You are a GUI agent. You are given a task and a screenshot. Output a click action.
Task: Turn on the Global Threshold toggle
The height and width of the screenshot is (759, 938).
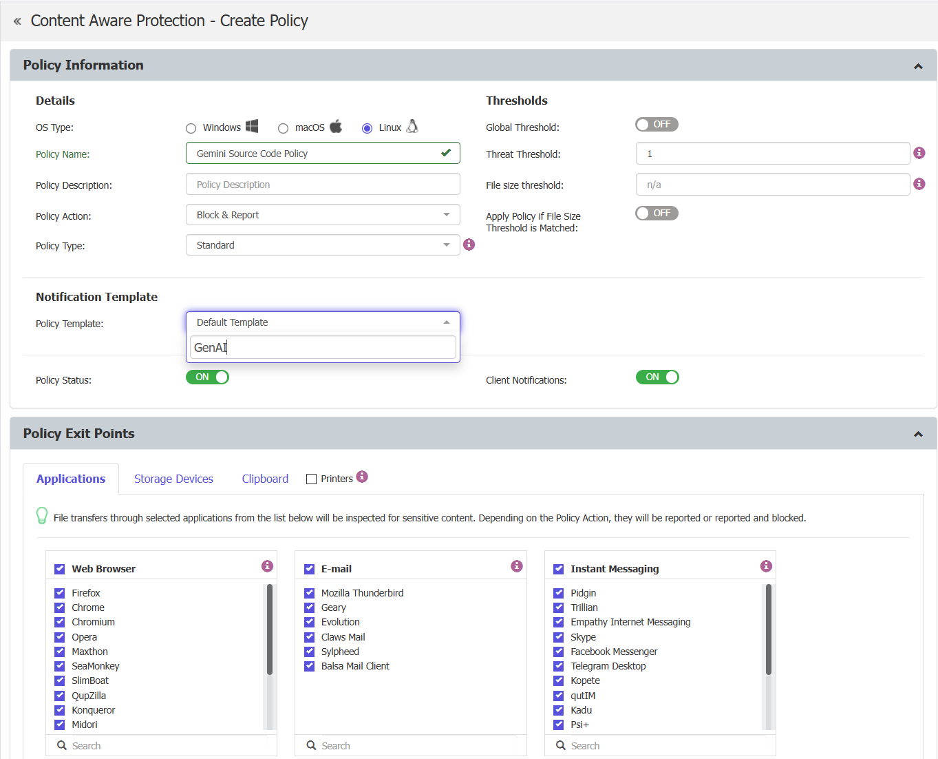click(x=657, y=125)
